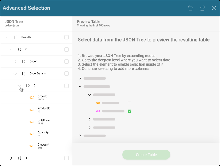The image size is (220, 166).
Task: Select the OrderId row label
Action: click(x=42, y=96)
